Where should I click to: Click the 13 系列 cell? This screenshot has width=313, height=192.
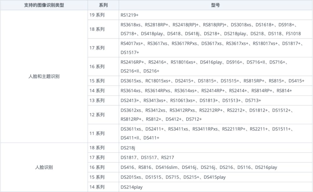(97, 100)
